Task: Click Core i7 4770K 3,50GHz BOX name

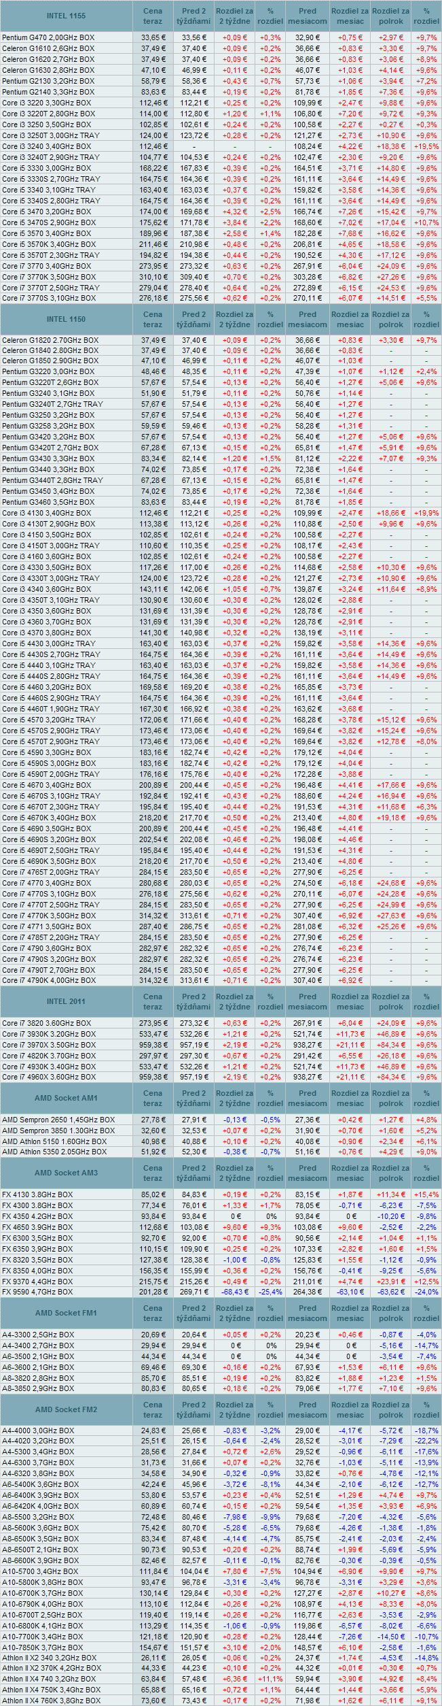Action: [49, 916]
